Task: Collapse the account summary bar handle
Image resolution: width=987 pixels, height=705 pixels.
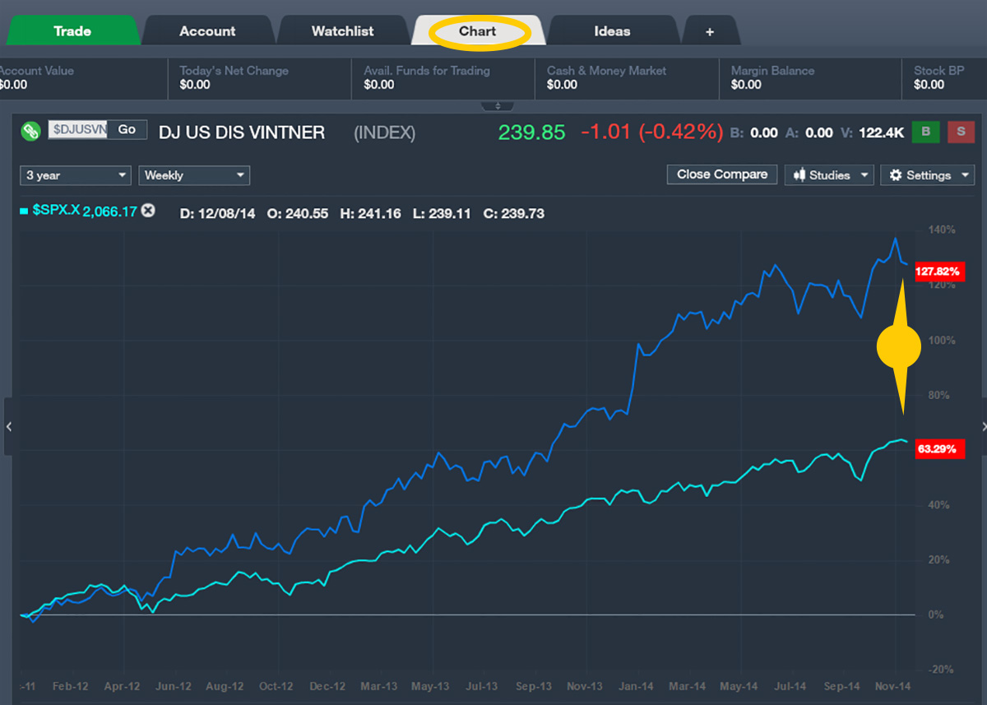Action: point(498,106)
